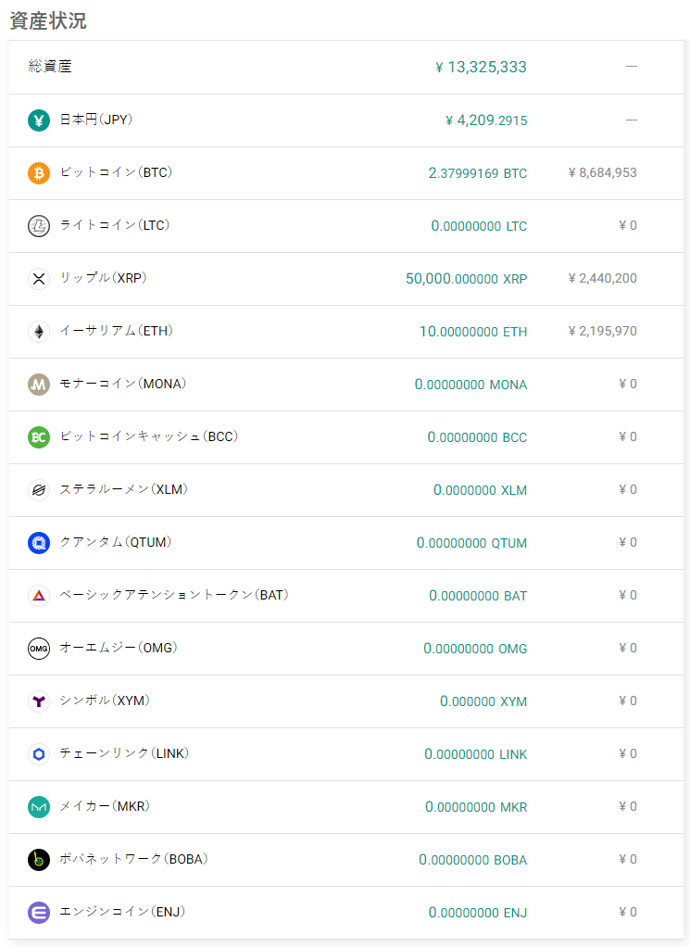Screen dimensions: 690x947
Task: Click the Boba Network (BOBA) icon
Action: click(x=39, y=860)
